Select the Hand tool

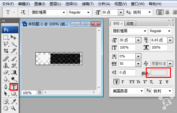point(6,108)
